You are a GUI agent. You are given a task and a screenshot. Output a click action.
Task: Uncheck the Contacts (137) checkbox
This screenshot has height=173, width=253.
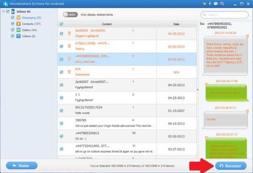point(13,23)
